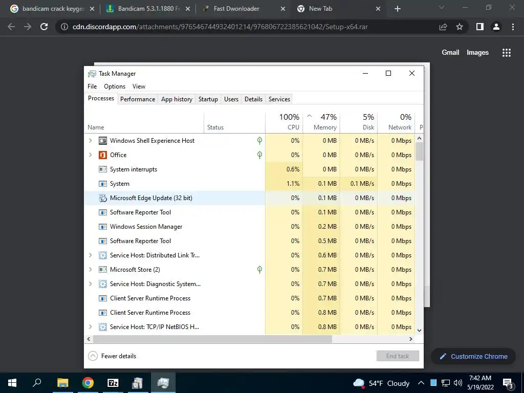Open Chrome profile icon

click(x=496, y=27)
